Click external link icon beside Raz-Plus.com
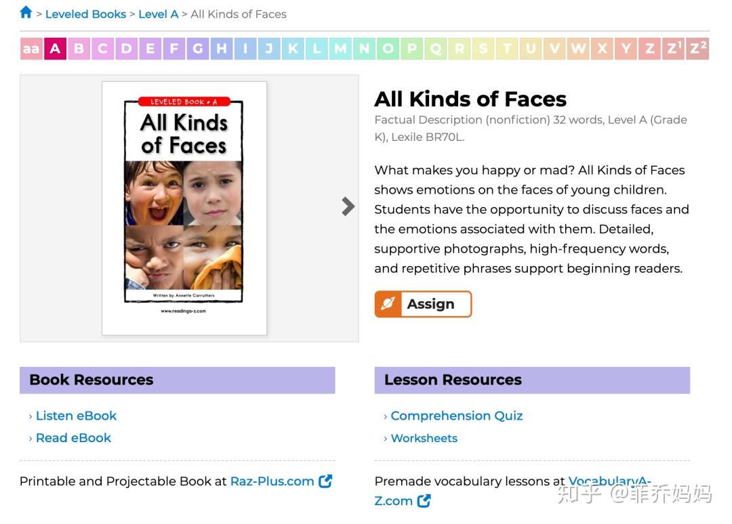The image size is (732, 524). [325, 481]
